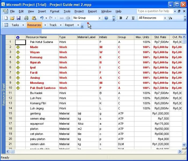188x161 pixels.
Task: Click the Resources guide button
Action: click(x=34, y=25)
